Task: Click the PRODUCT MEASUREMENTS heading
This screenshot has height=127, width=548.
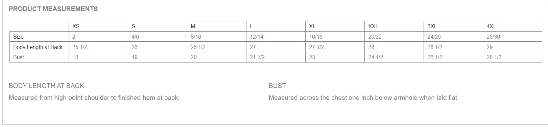Action: tap(53, 9)
